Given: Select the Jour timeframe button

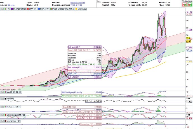Looking at the screenshot, I should point(99,1).
